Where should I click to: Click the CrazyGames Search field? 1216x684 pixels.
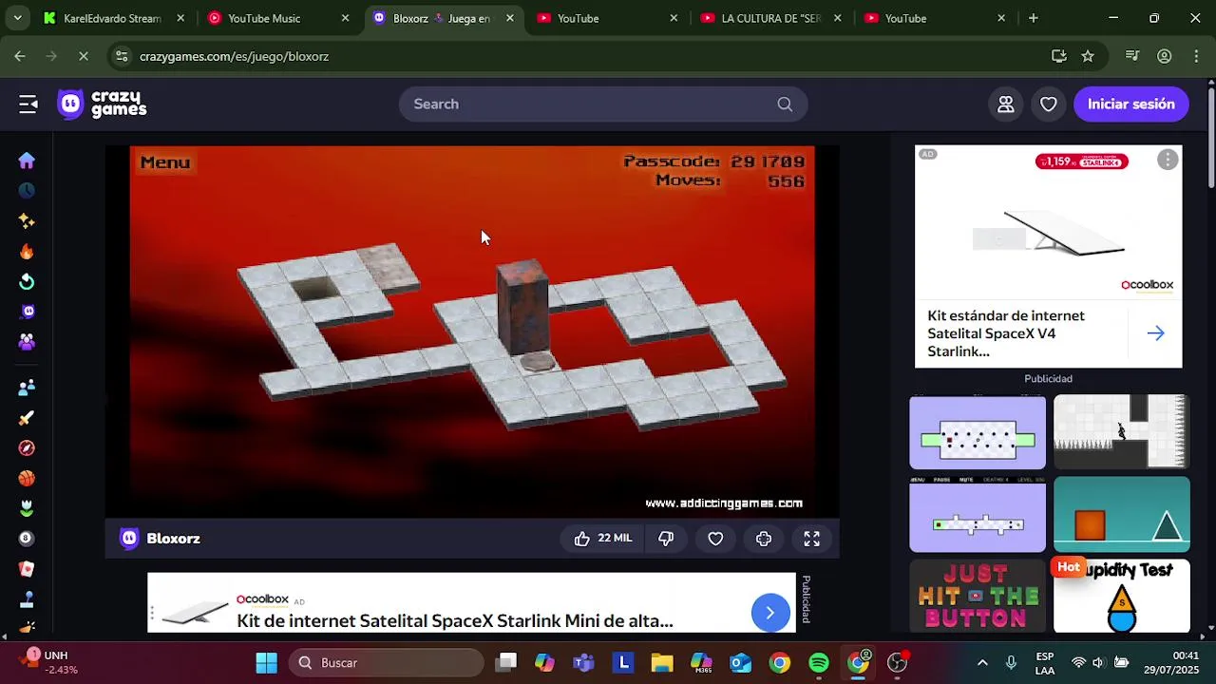pyautogui.click(x=603, y=104)
